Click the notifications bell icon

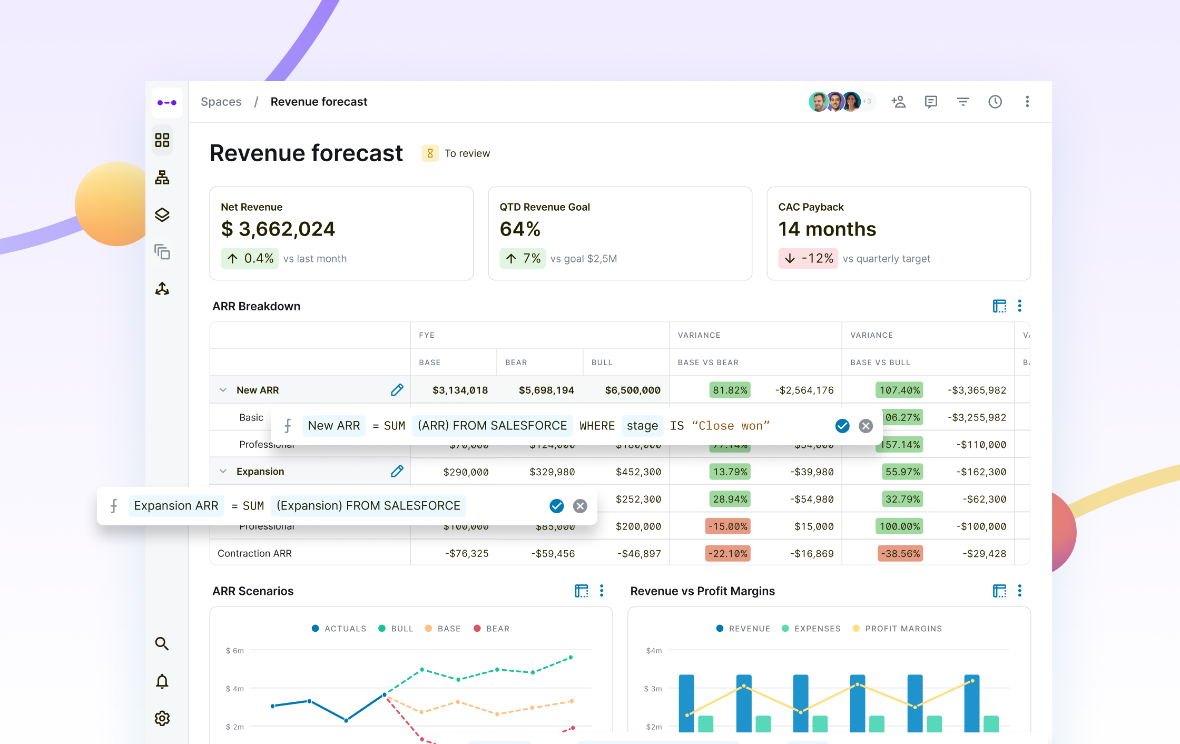tap(162, 681)
